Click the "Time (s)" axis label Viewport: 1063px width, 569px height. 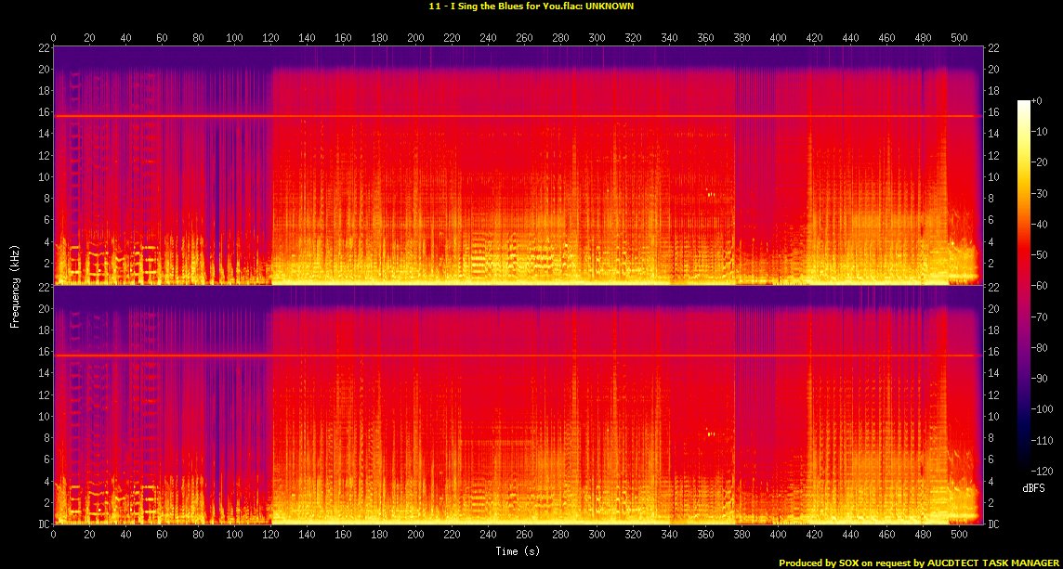tap(518, 551)
